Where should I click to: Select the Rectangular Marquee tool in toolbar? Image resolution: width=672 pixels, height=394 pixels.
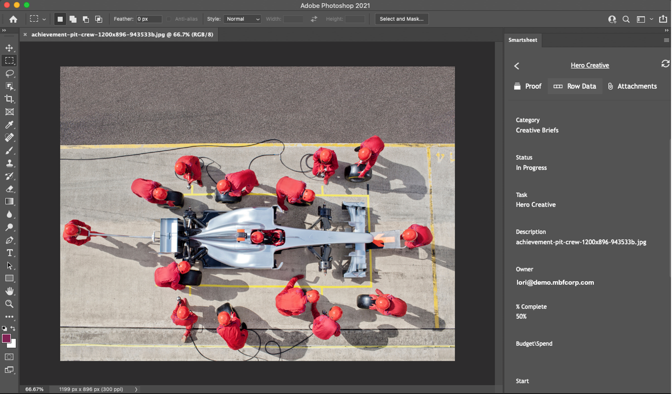point(9,61)
